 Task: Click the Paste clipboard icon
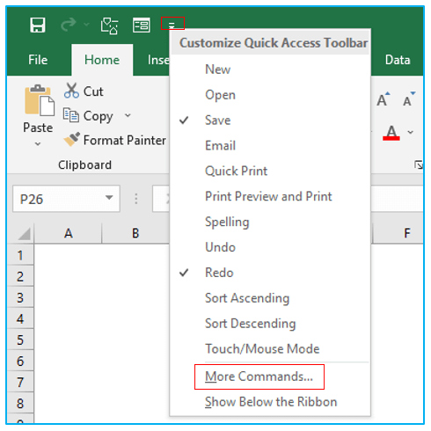pyautogui.click(x=40, y=100)
